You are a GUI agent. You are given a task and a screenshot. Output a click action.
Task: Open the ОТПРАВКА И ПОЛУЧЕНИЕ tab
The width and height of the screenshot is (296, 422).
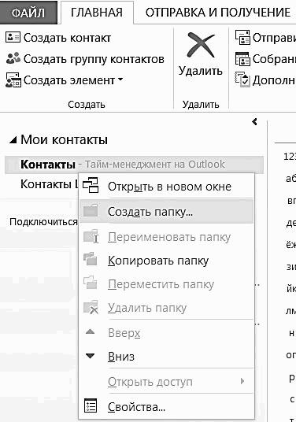(218, 13)
